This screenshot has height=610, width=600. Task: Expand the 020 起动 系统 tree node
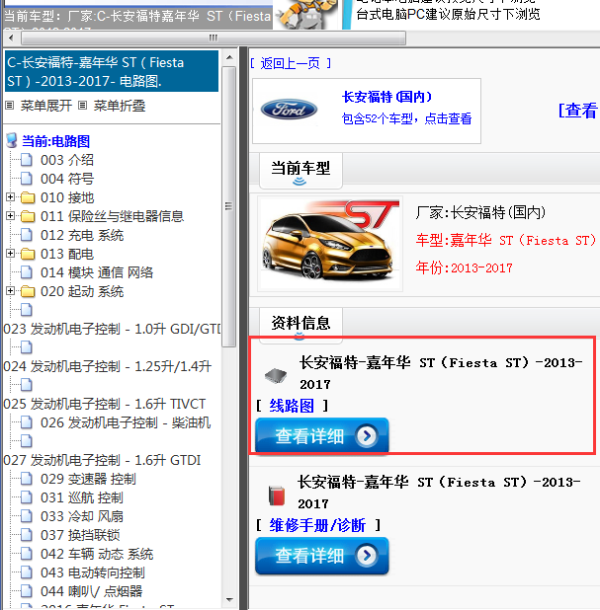point(11,291)
